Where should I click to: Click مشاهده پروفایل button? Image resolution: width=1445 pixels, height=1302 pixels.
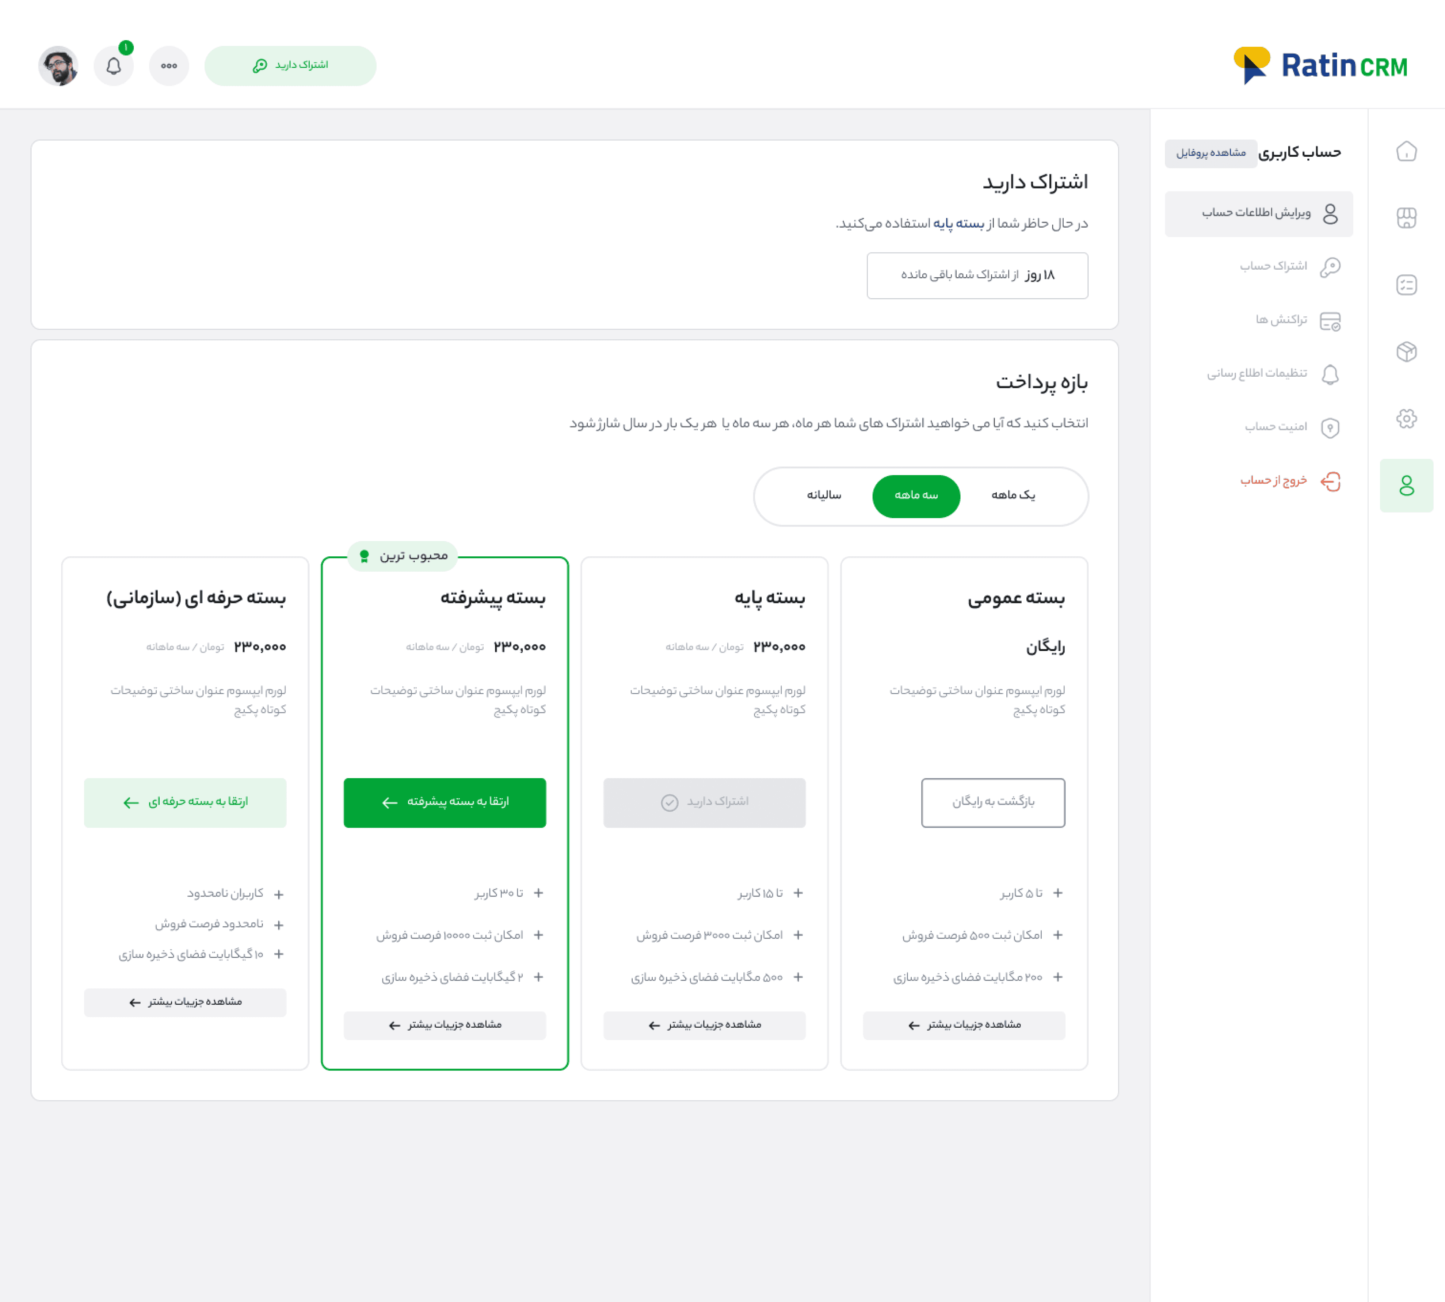1210,153
